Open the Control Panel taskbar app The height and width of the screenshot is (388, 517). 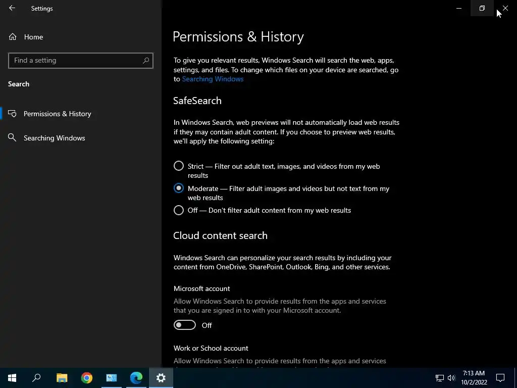(112, 378)
